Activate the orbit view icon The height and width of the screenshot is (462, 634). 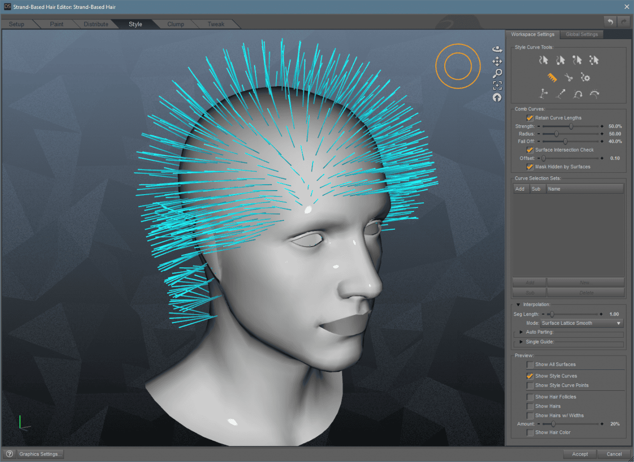tap(497, 49)
